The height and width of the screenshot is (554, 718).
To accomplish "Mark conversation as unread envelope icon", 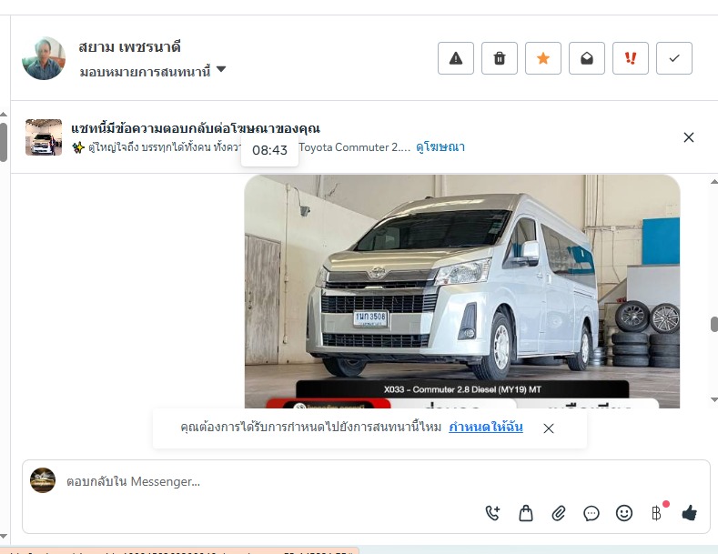I will click(x=587, y=58).
